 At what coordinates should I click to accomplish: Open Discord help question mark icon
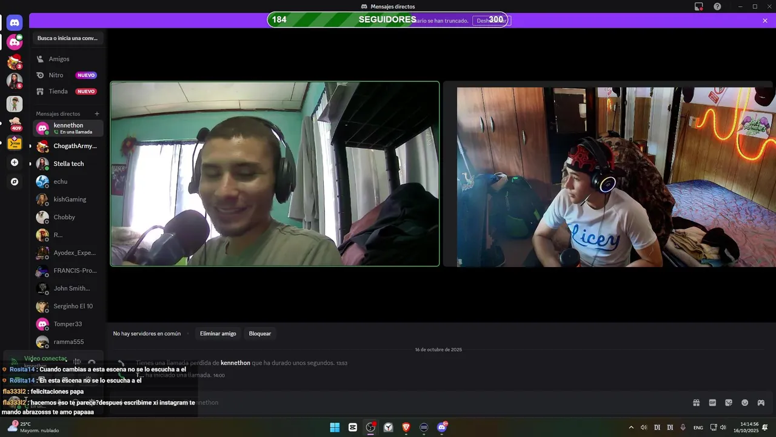pos(717,7)
